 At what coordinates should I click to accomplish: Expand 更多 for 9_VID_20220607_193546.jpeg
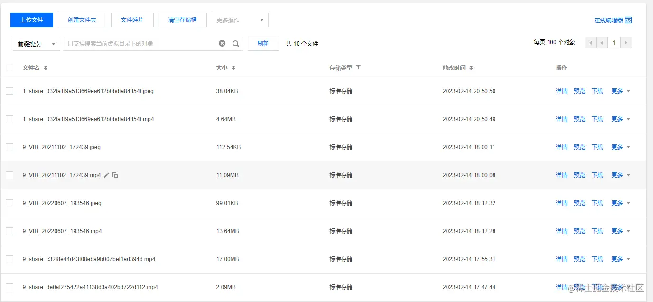click(621, 203)
